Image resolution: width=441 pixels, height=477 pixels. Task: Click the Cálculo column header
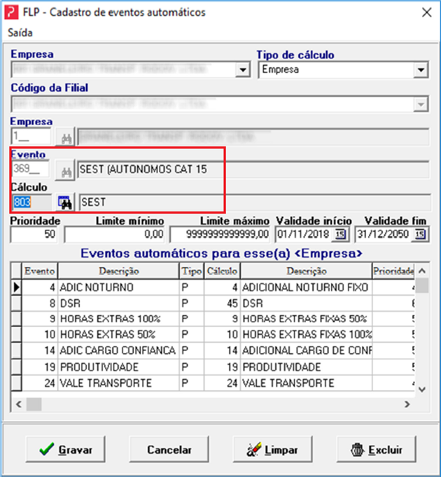pyautogui.click(x=222, y=271)
